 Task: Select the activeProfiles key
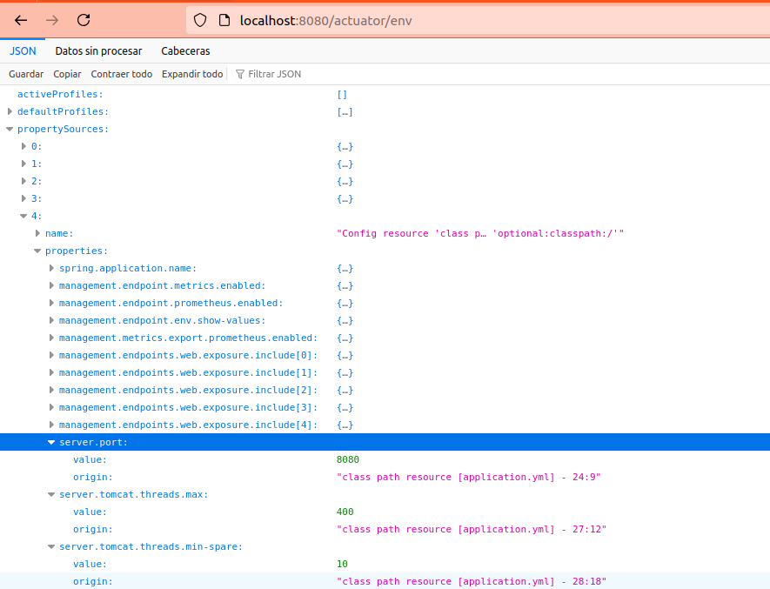(60, 94)
